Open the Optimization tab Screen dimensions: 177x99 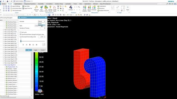tap(18, 4)
